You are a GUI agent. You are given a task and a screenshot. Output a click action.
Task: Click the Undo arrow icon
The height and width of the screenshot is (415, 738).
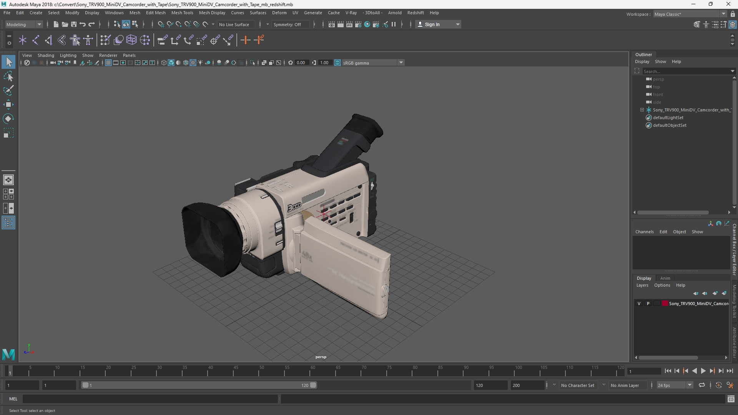point(82,24)
